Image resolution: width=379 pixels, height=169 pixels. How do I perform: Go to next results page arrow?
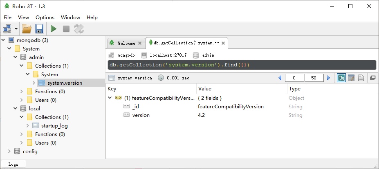(328, 78)
